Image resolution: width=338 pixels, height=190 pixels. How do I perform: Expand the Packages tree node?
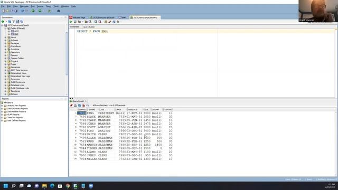[5, 43]
